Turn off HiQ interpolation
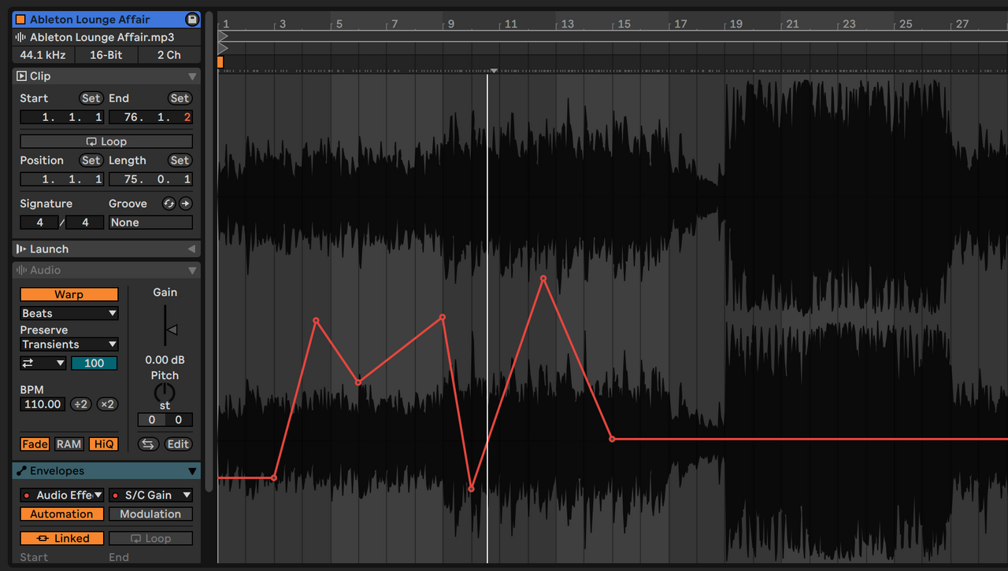Viewport: 1008px width, 571px height. [103, 444]
